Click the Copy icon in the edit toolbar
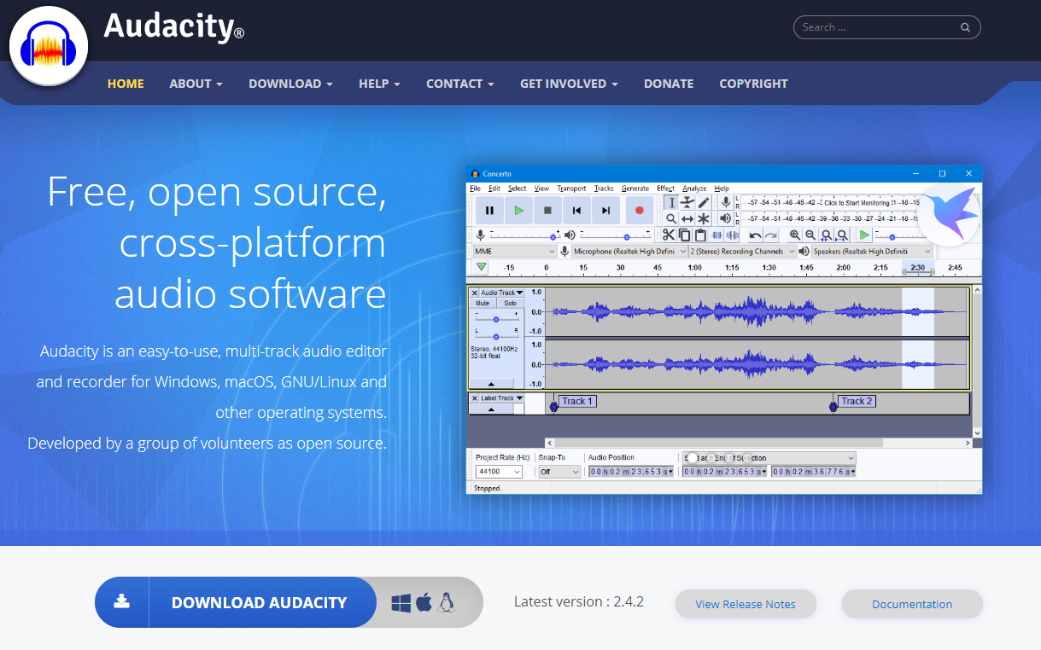Image resolution: width=1041 pixels, height=650 pixels. 685,235
